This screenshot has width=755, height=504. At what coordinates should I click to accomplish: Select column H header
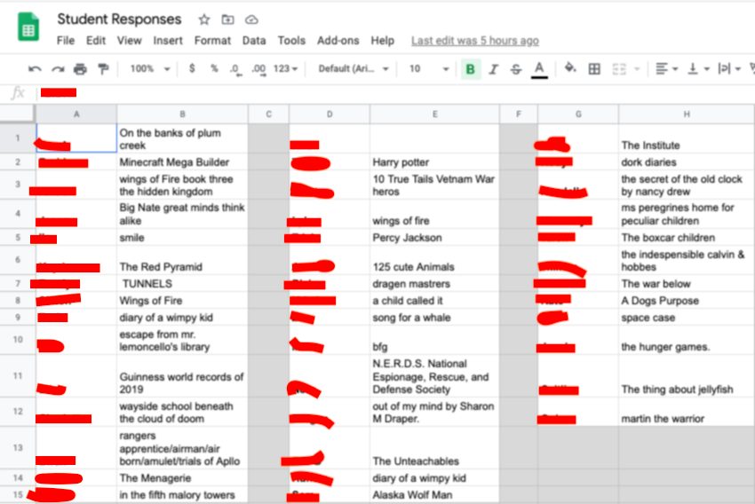(686, 114)
